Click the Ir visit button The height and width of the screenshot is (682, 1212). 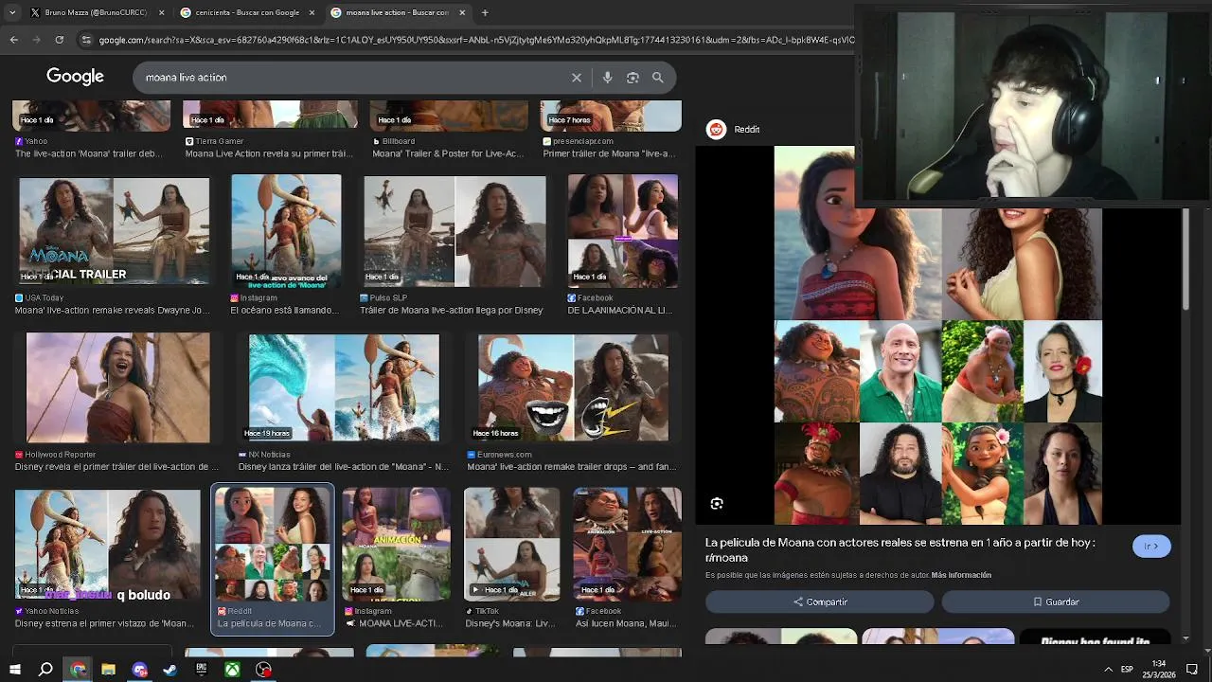coord(1151,547)
